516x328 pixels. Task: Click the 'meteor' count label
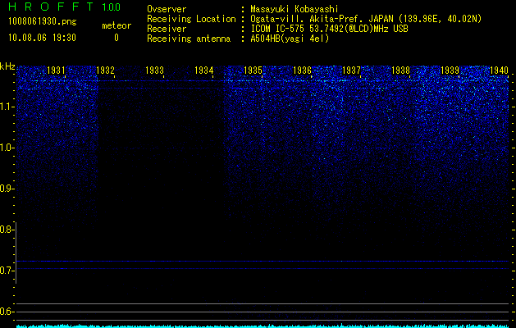tap(116, 25)
